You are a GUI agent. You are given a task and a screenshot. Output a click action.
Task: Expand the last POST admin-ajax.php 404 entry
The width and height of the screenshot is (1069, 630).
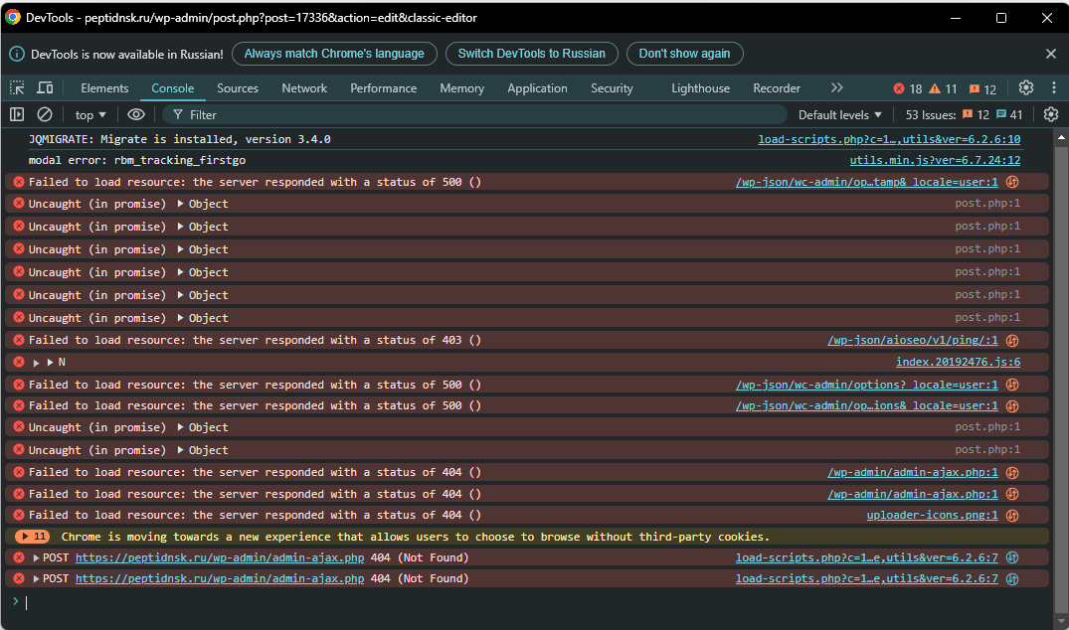click(x=36, y=579)
